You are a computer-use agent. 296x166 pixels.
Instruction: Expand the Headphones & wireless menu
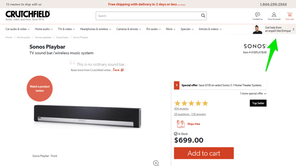coord(95,29)
